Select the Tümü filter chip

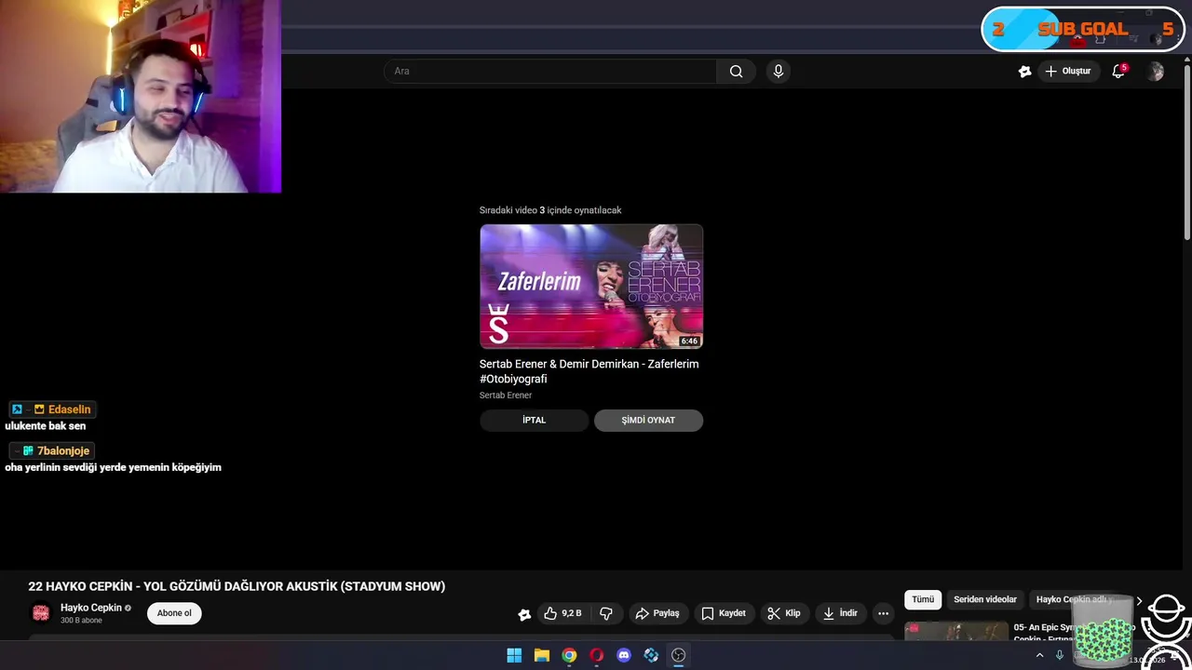tap(923, 599)
